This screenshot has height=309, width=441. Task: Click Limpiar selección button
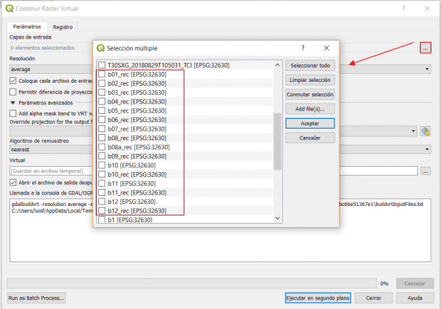pyautogui.click(x=310, y=80)
